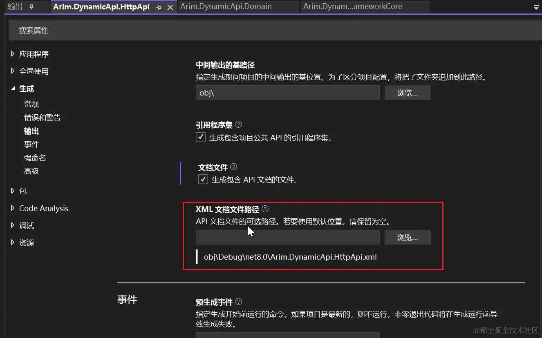
Task: Focus the 搜索属性 search box
Action: (275, 31)
